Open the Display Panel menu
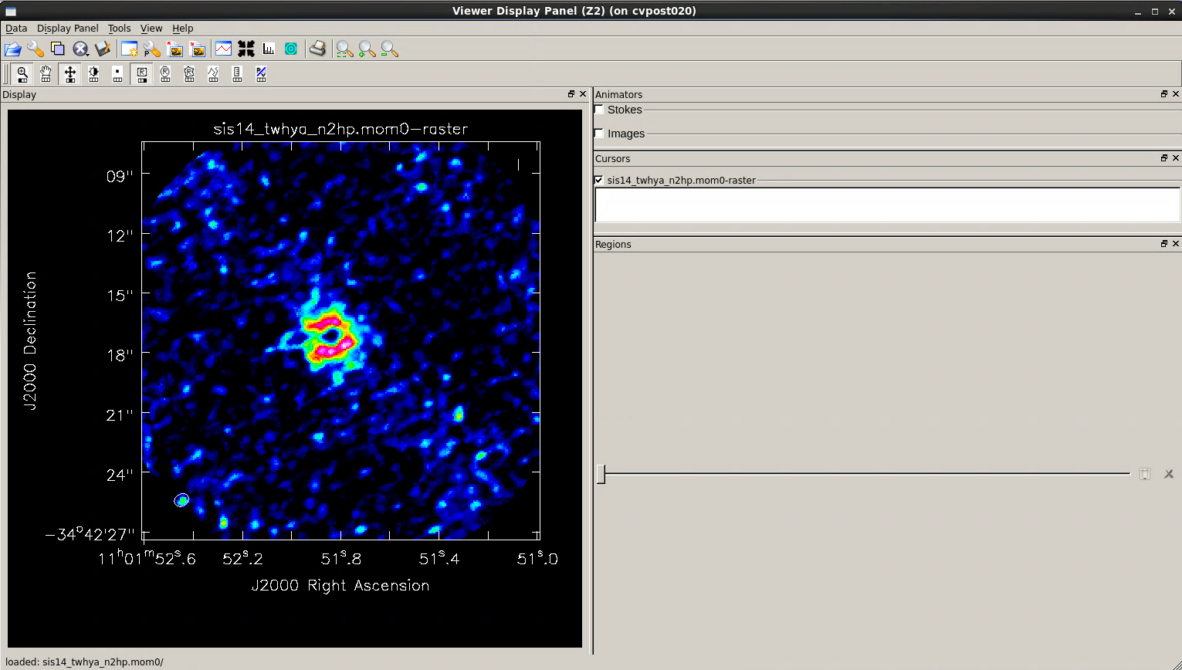 click(68, 28)
